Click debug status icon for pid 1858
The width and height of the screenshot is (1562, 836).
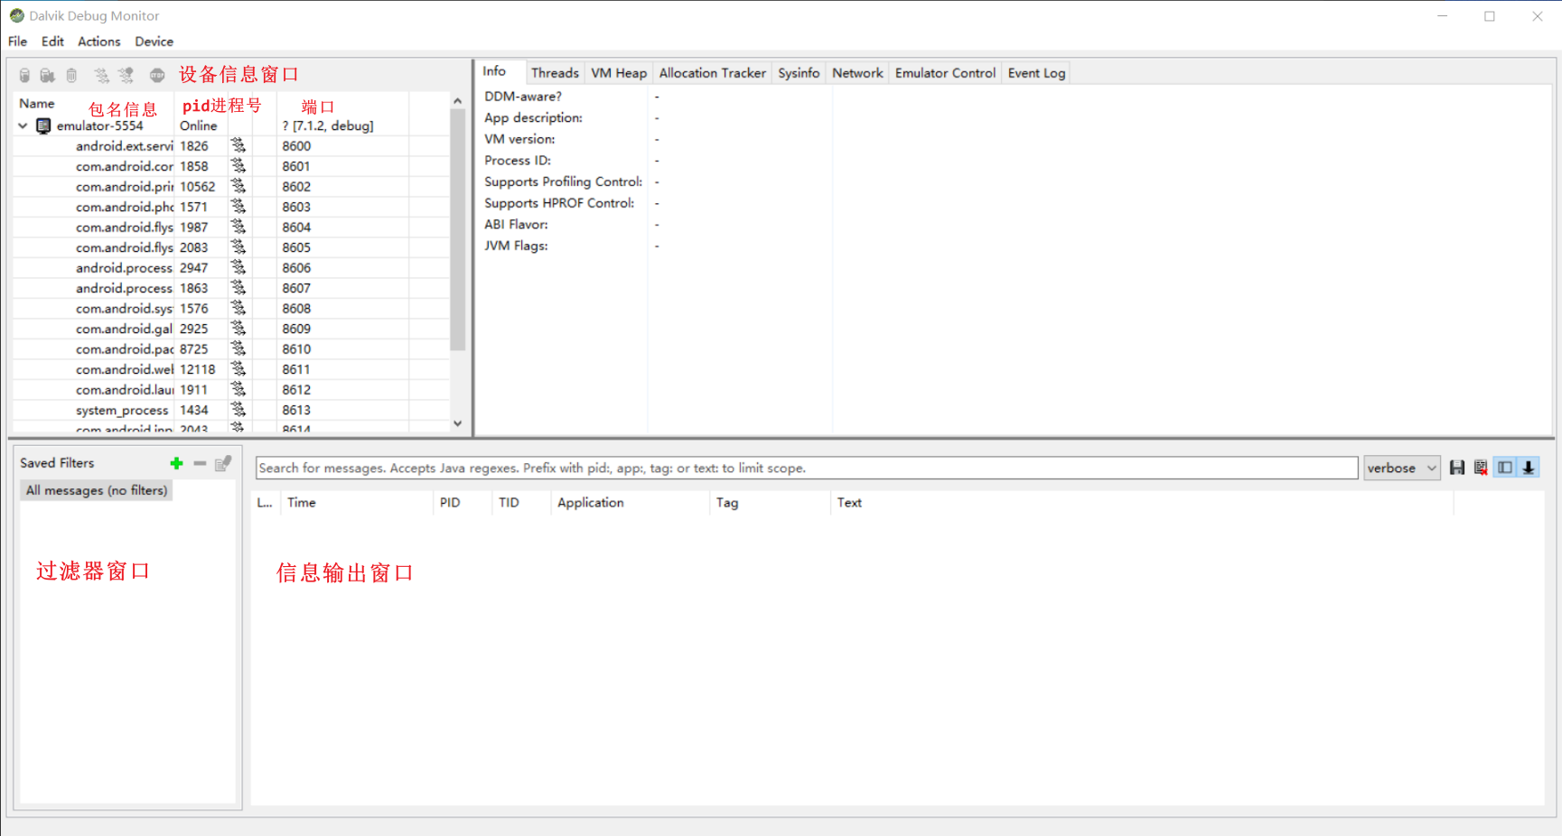(x=238, y=166)
